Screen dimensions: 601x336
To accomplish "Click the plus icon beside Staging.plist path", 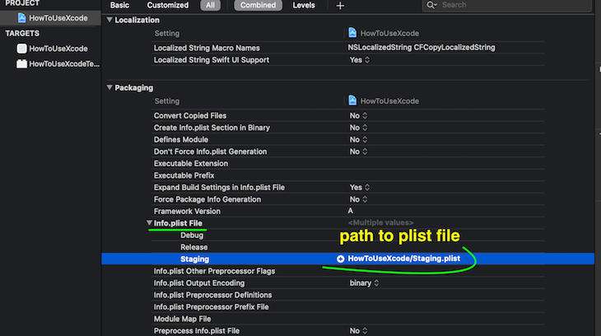I will pyautogui.click(x=340, y=259).
